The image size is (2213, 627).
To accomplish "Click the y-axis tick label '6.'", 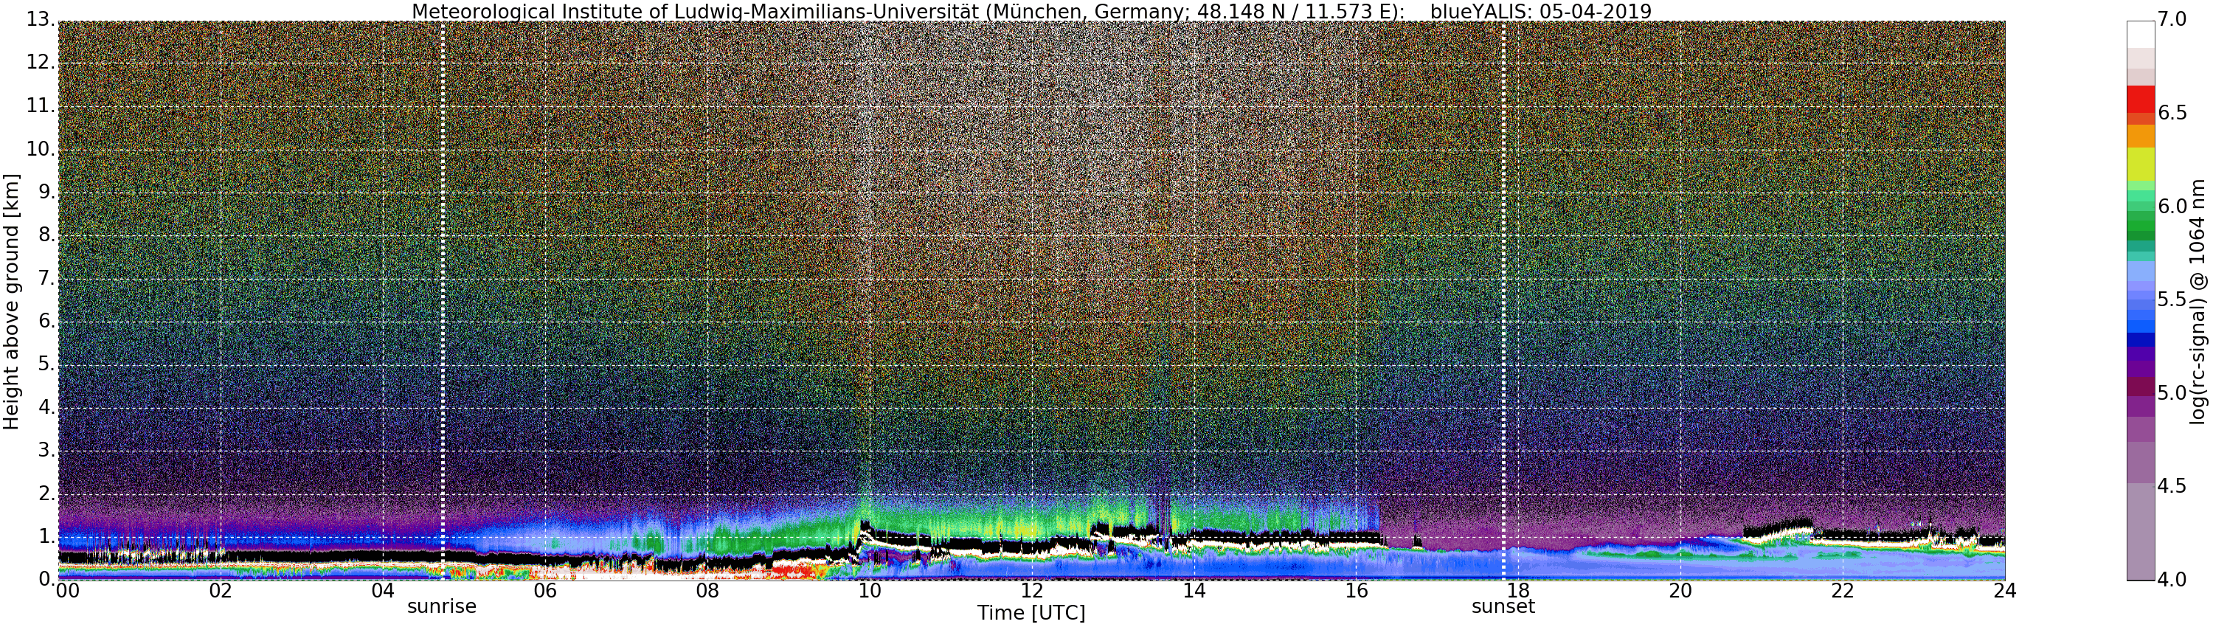I will pyautogui.click(x=46, y=321).
